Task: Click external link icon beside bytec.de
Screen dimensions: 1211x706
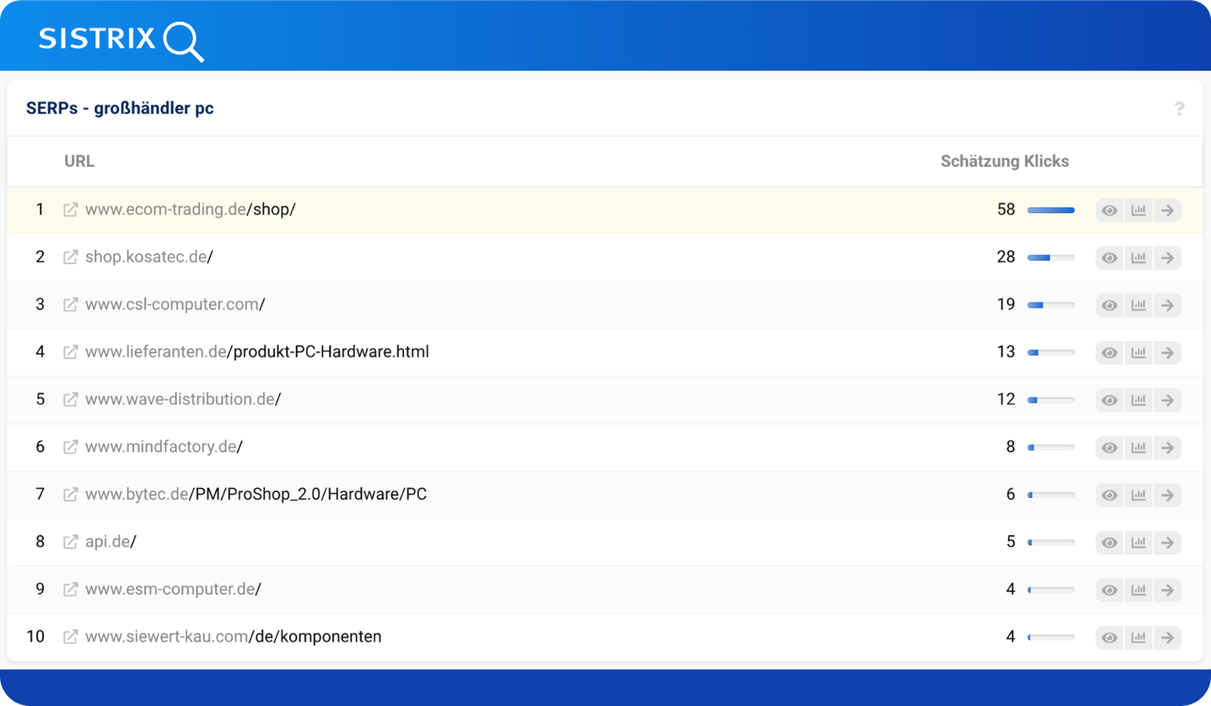Action: pos(70,495)
